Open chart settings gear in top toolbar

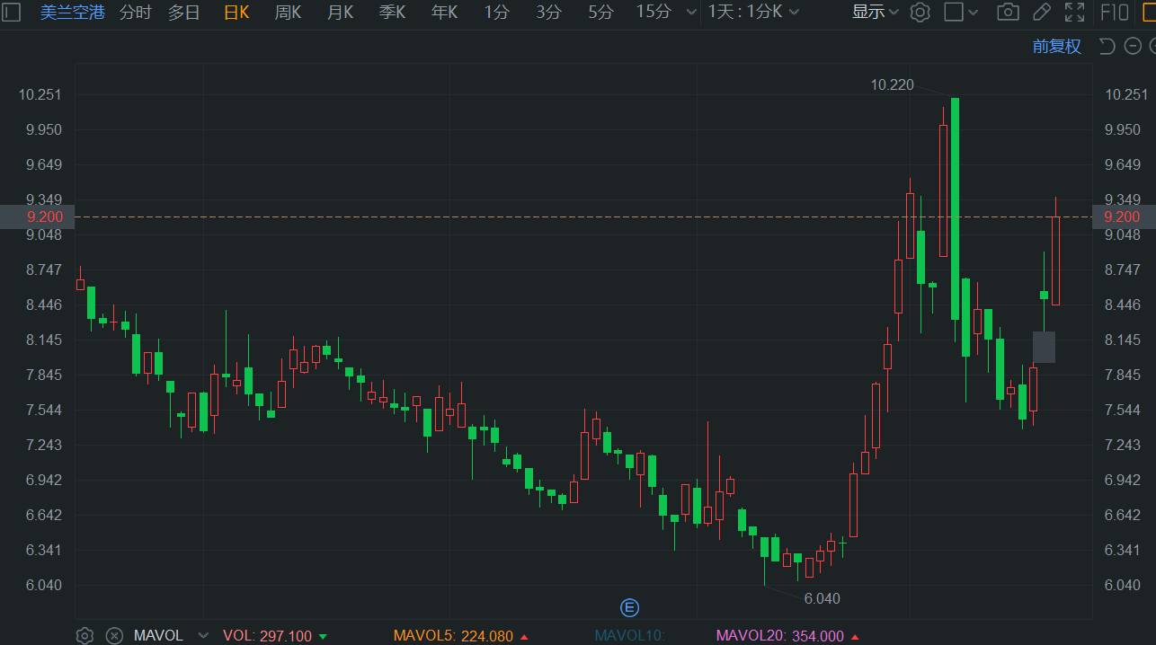pos(920,12)
